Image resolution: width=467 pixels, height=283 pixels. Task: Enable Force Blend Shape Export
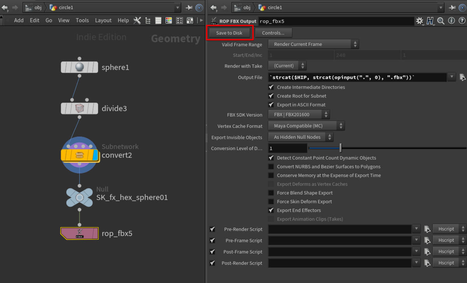click(x=271, y=193)
